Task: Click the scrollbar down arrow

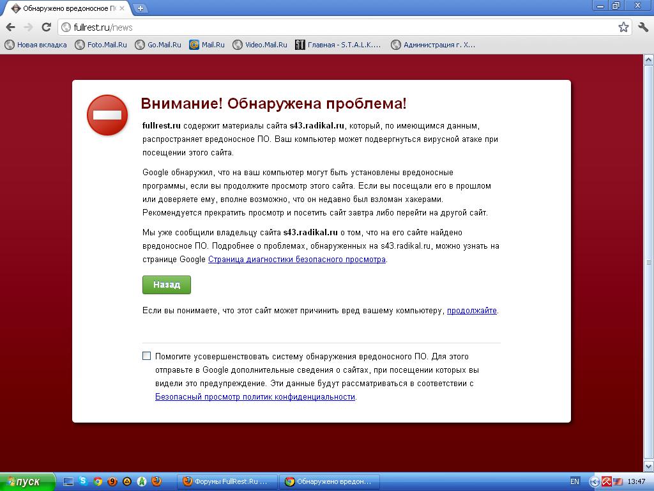Action: pyautogui.click(x=649, y=466)
